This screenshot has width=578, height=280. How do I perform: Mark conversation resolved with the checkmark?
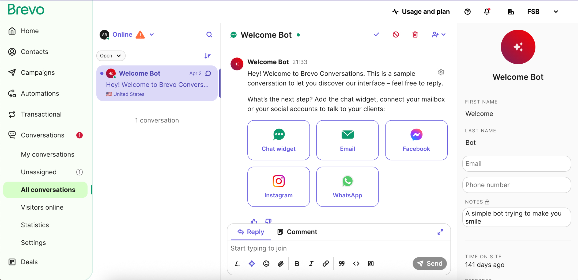pyautogui.click(x=376, y=34)
